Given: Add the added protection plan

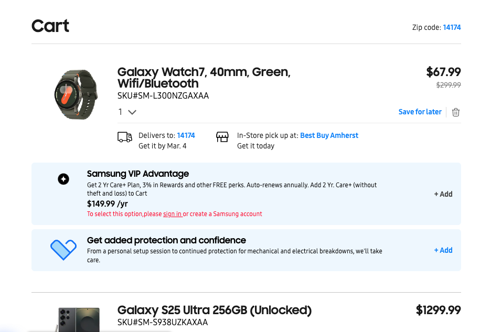Looking at the screenshot, I should point(442,250).
